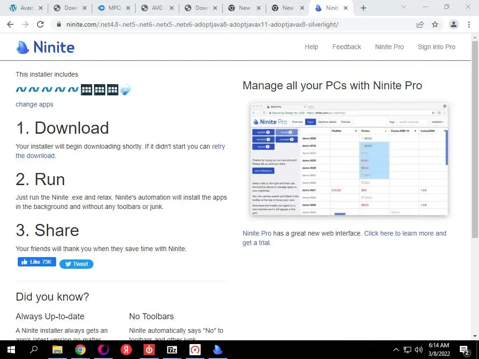Open Chrome three-dot menu
This screenshot has height=359, width=479.
click(469, 24)
